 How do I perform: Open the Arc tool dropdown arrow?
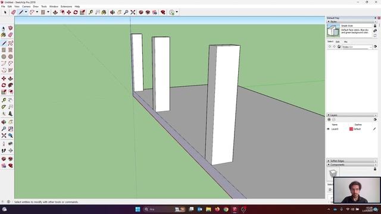pyautogui.click(x=37, y=12)
